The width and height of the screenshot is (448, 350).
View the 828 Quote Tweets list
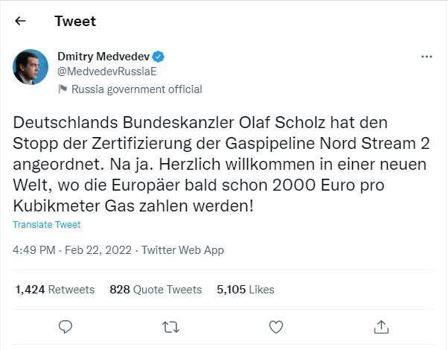click(x=156, y=289)
